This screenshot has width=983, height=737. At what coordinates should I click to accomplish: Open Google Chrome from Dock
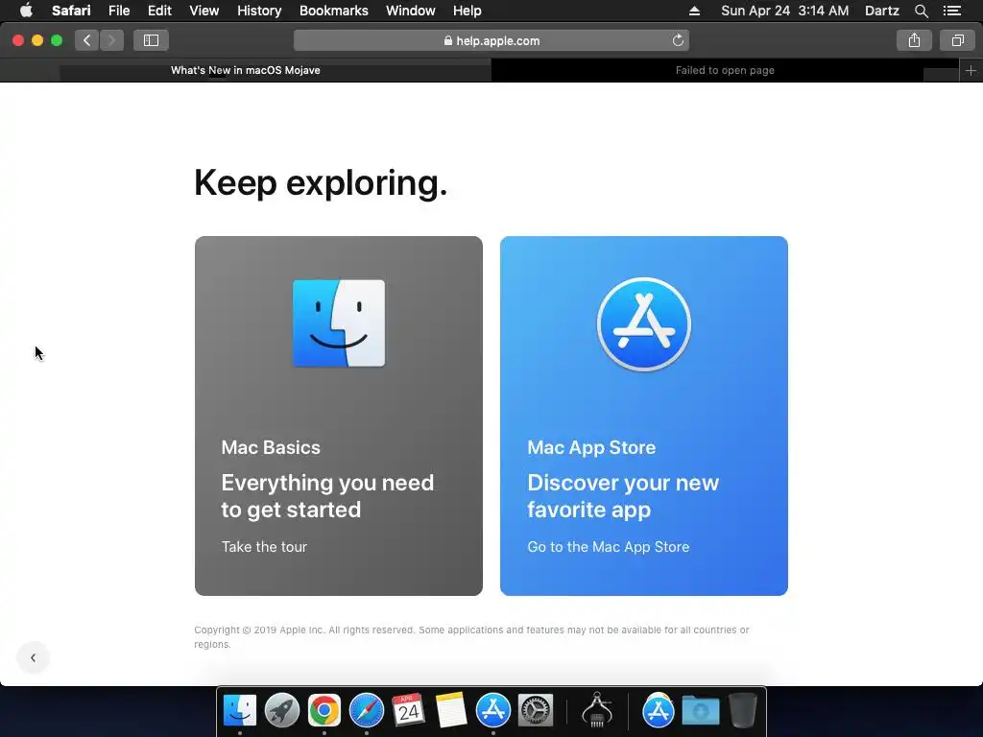coord(324,710)
